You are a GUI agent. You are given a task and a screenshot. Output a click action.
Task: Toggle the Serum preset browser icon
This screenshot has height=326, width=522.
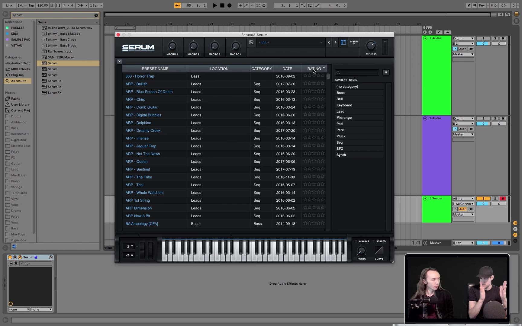tap(343, 43)
